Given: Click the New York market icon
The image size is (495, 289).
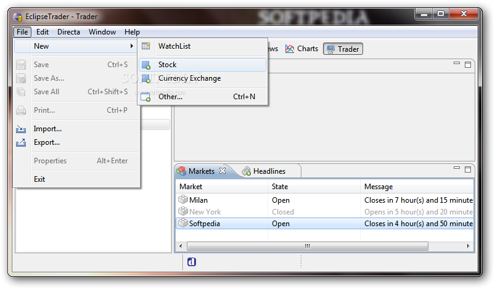Looking at the screenshot, I should tap(183, 211).
